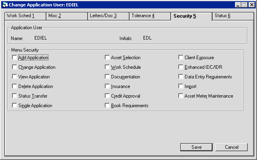The height and width of the screenshot is (160, 257).
Task: Tick the Change Application checkbox
Action: click(x=14, y=67)
